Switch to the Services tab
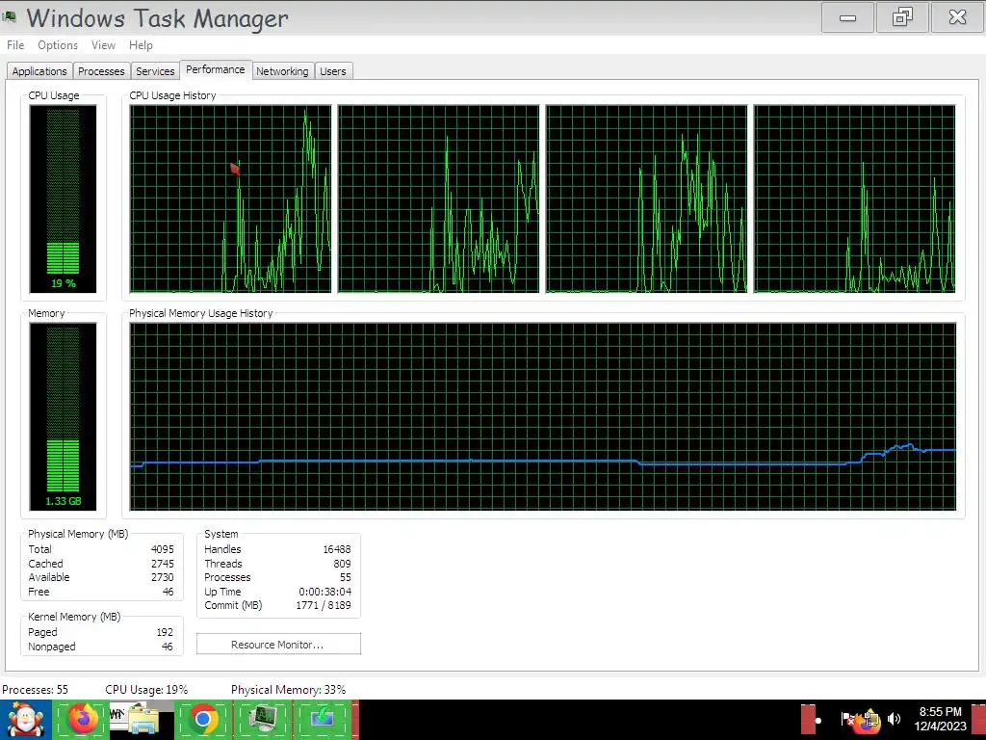The width and height of the screenshot is (986, 740). (155, 71)
